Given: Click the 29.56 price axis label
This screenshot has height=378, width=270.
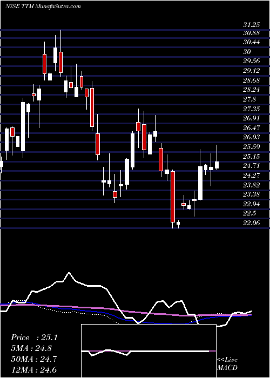Looking at the screenshot, I should pos(251,61).
